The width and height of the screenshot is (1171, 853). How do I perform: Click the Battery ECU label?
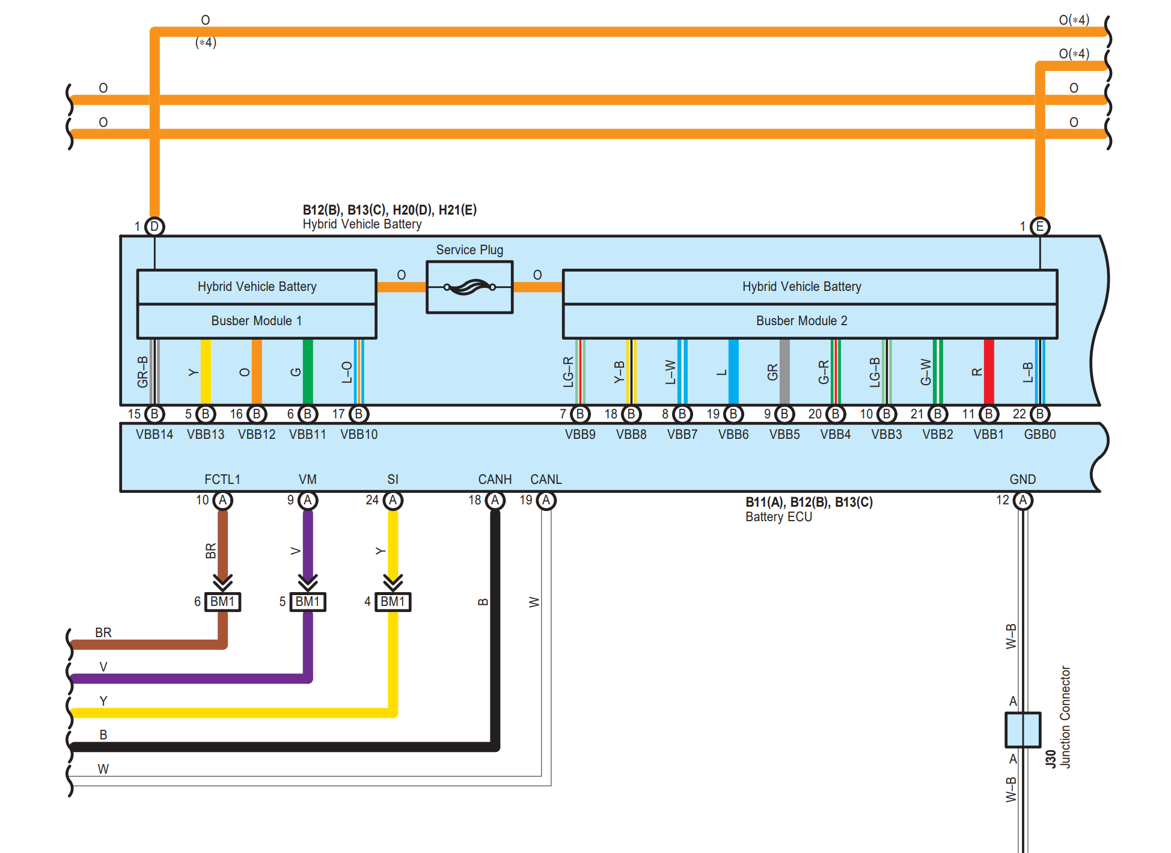778,517
